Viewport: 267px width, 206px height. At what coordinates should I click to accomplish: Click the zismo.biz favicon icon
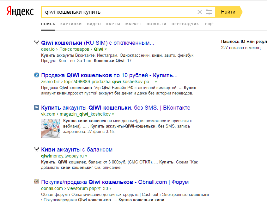click(x=37, y=75)
